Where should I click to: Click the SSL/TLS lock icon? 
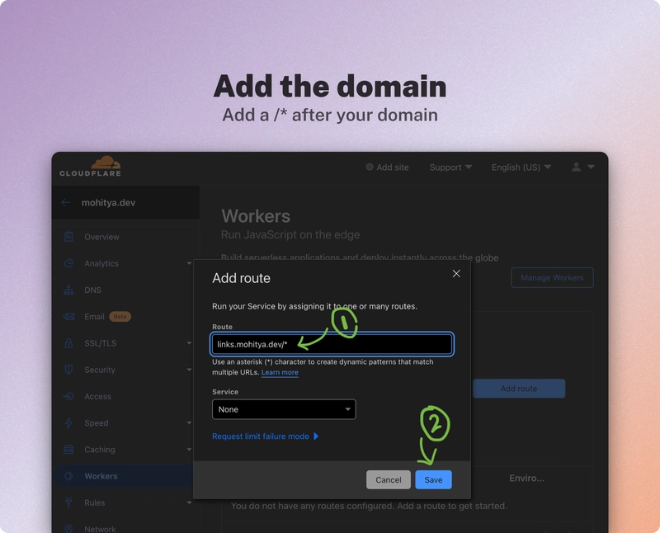[x=68, y=343]
